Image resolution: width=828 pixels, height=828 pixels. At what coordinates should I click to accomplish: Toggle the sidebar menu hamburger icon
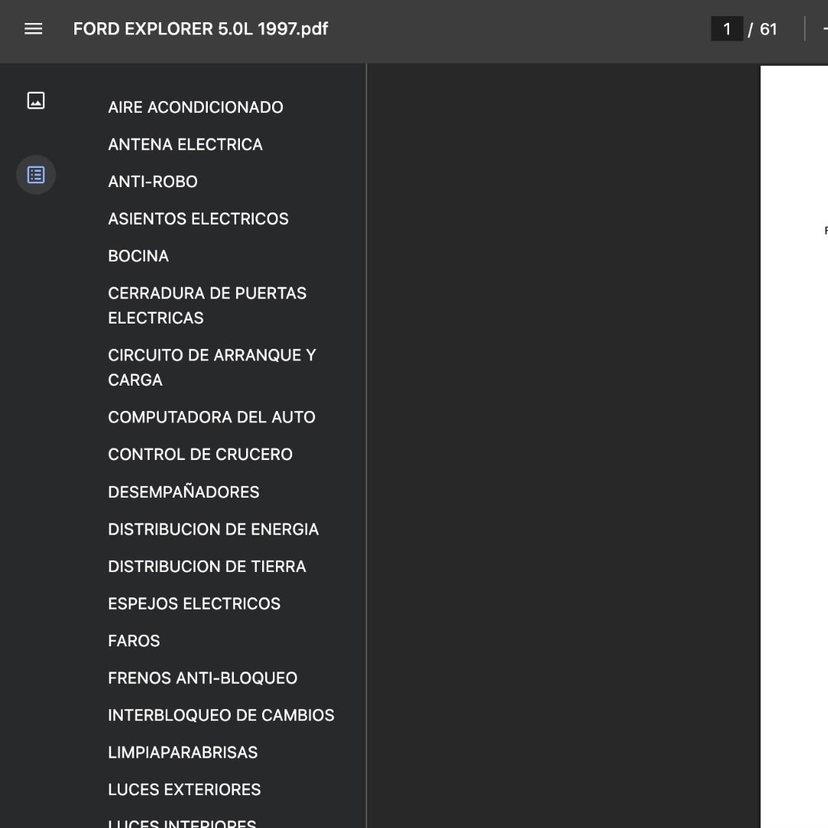tap(33, 29)
